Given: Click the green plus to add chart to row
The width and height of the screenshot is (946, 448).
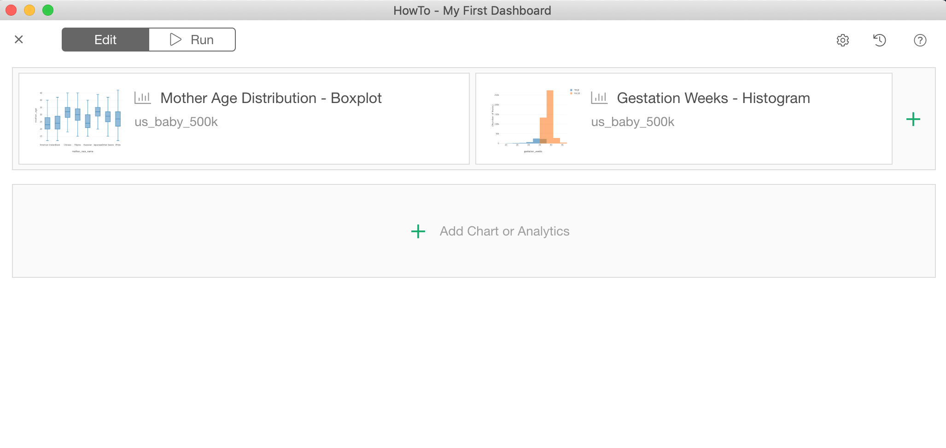Looking at the screenshot, I should point(913,120).
